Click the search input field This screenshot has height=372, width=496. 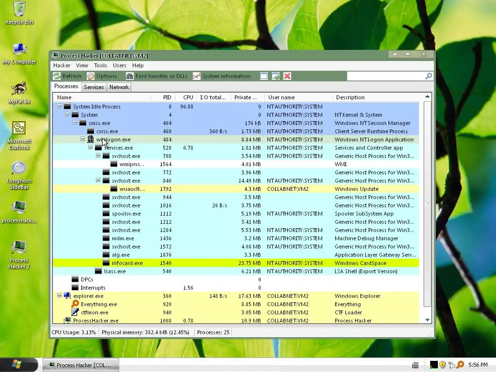click(386, 76)
